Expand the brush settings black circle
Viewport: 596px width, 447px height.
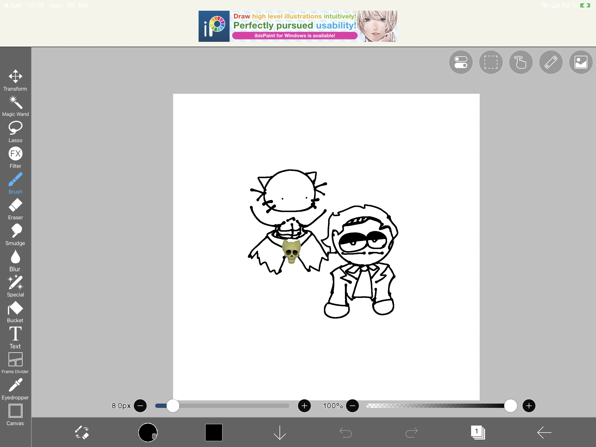(148, 433)
